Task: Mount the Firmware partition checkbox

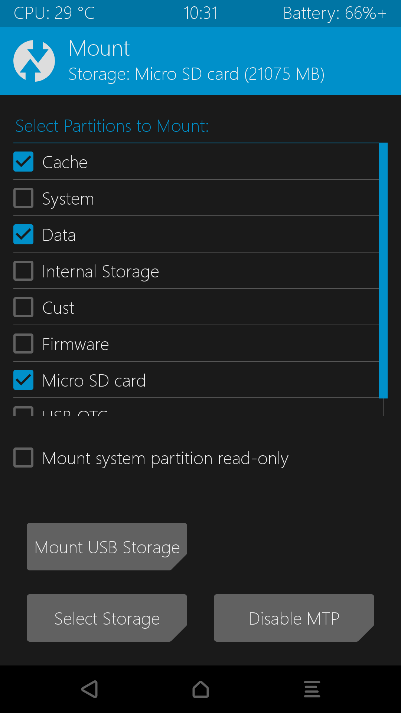Action: [x=23, y=344]
